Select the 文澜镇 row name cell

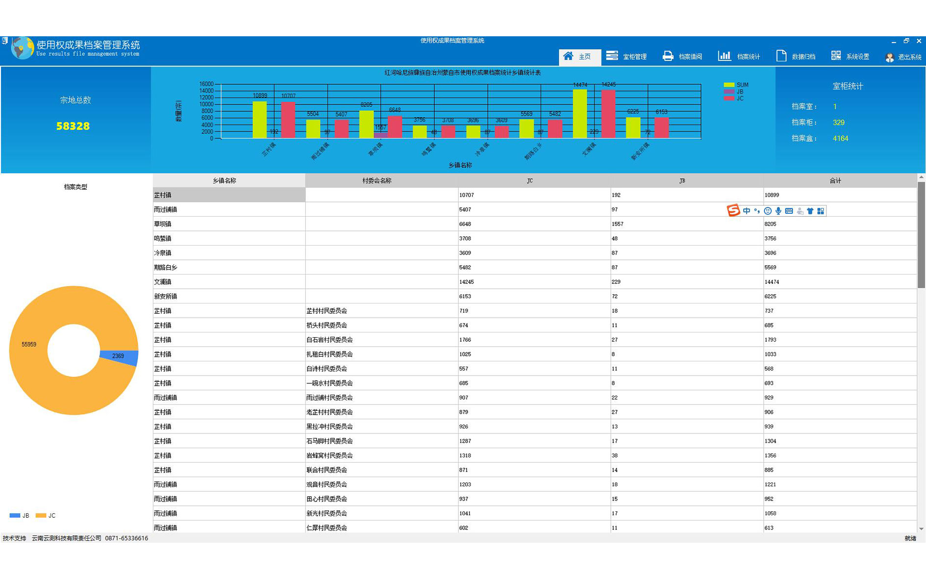229,281
